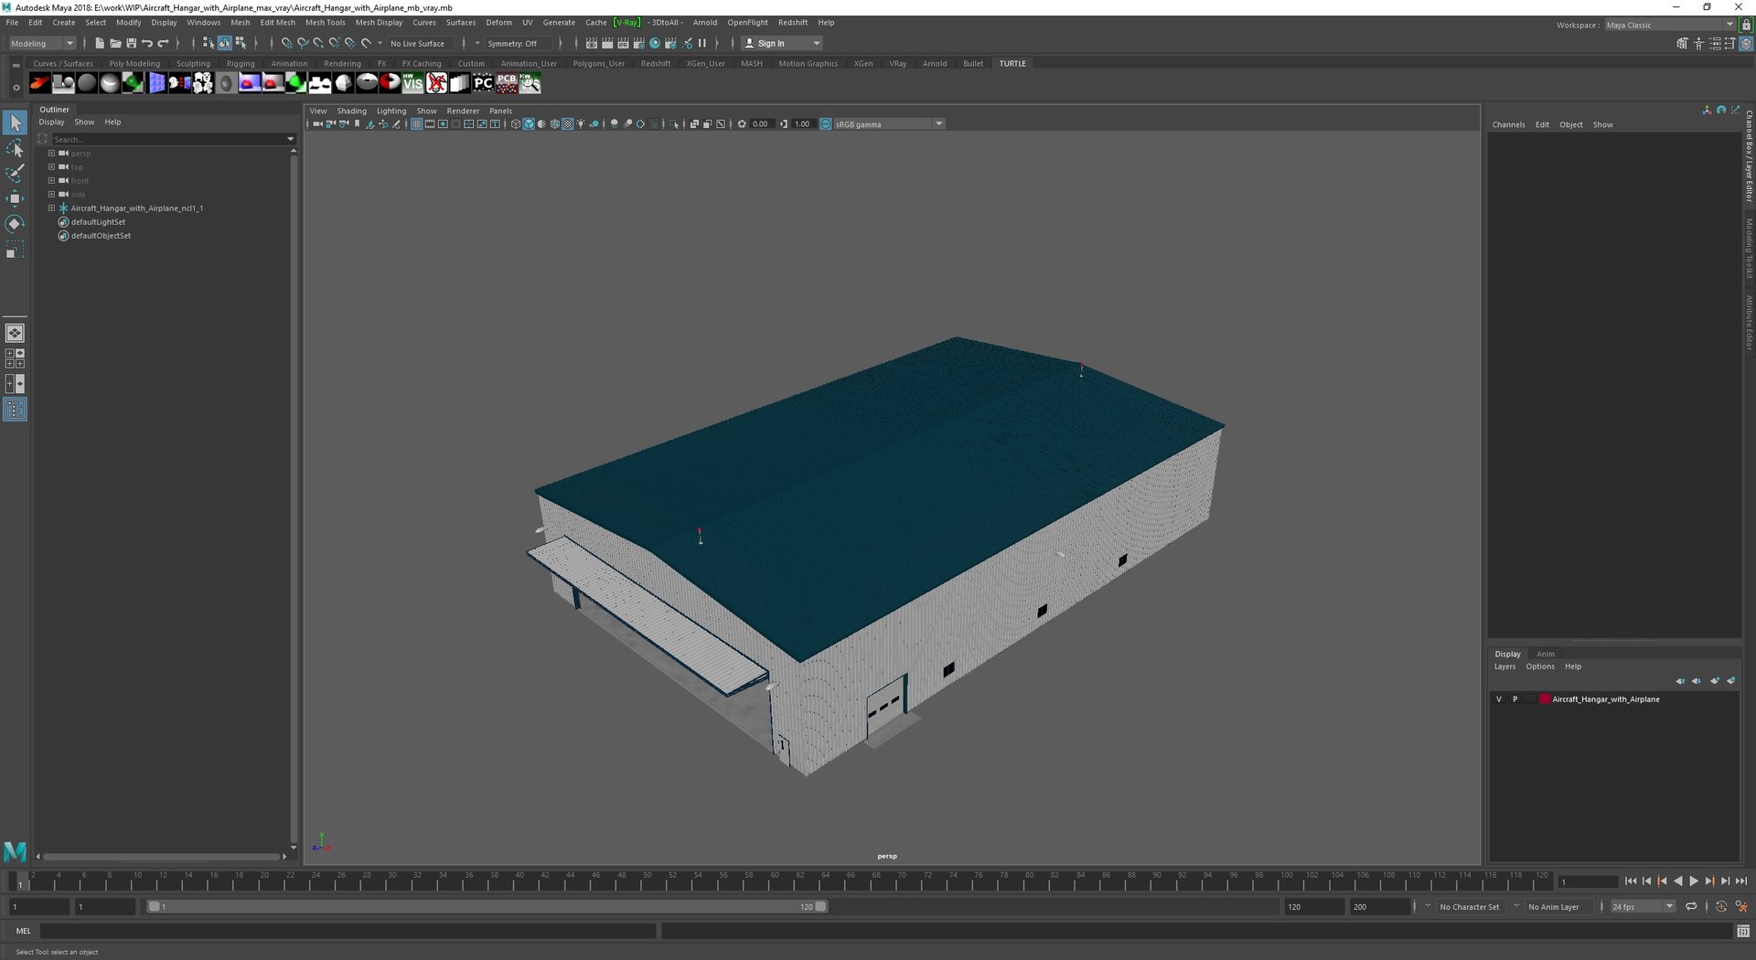Viewport: 1756px width, 960px height.
Task: Move selected layer up in list
Action: click(x=1680, y=681)
